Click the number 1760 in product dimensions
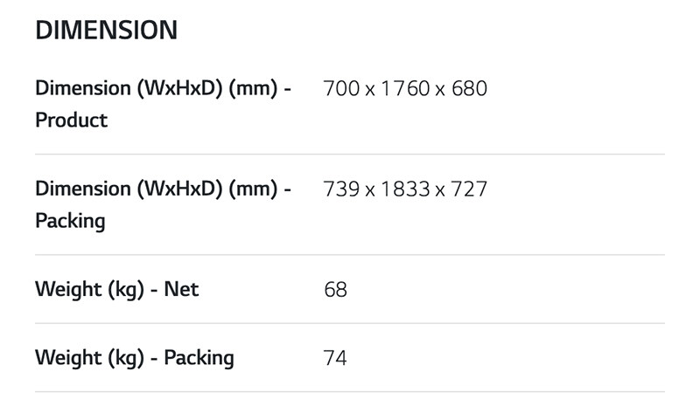Viewport: 700px width, 399px height. [404, 88]
